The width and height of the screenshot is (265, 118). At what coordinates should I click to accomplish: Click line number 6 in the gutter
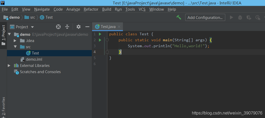point(95,64)
